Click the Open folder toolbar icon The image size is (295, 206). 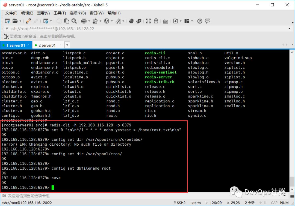(15, 21)
